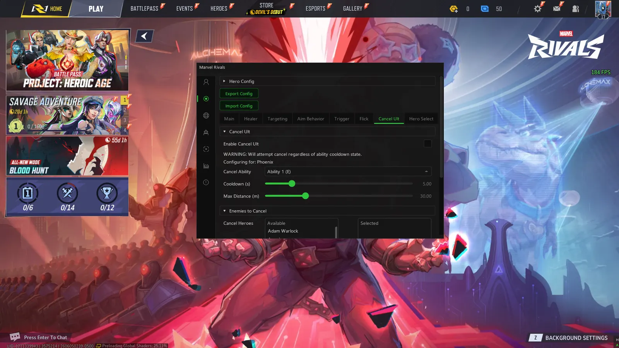Click the info icon in overlay sidebar
Image resolution: width=619 pixels, height=348 pixels.
[x=206, y=183]
